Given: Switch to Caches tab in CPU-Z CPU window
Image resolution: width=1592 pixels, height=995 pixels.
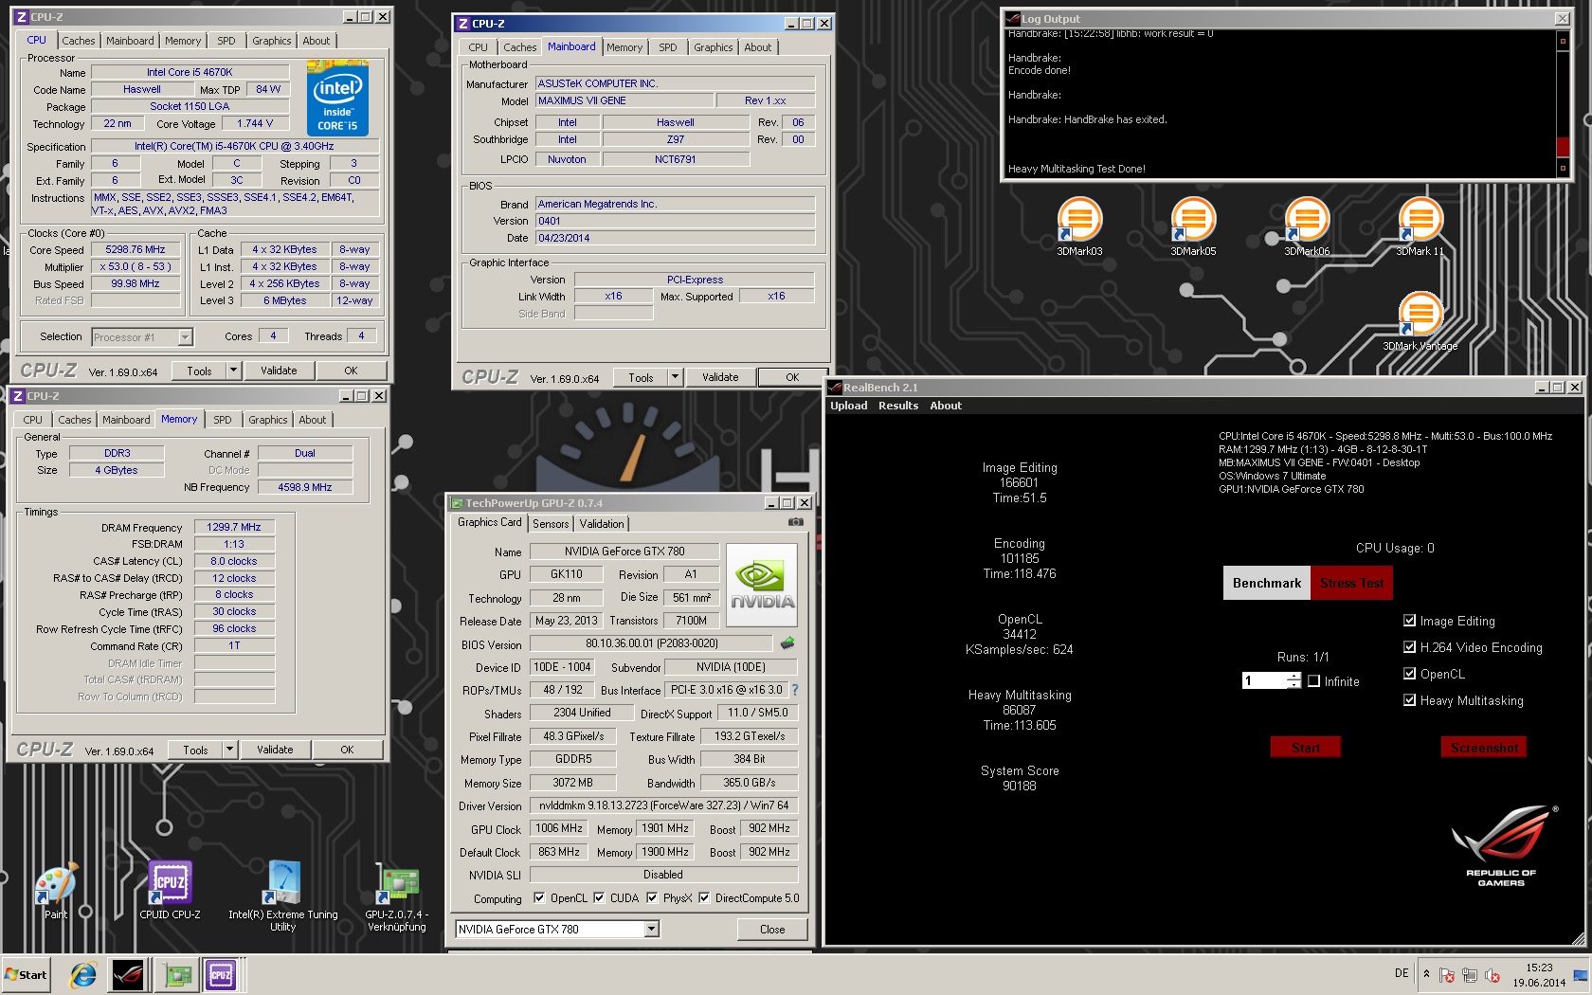Looking at the screenshot, I should (79, 41).
